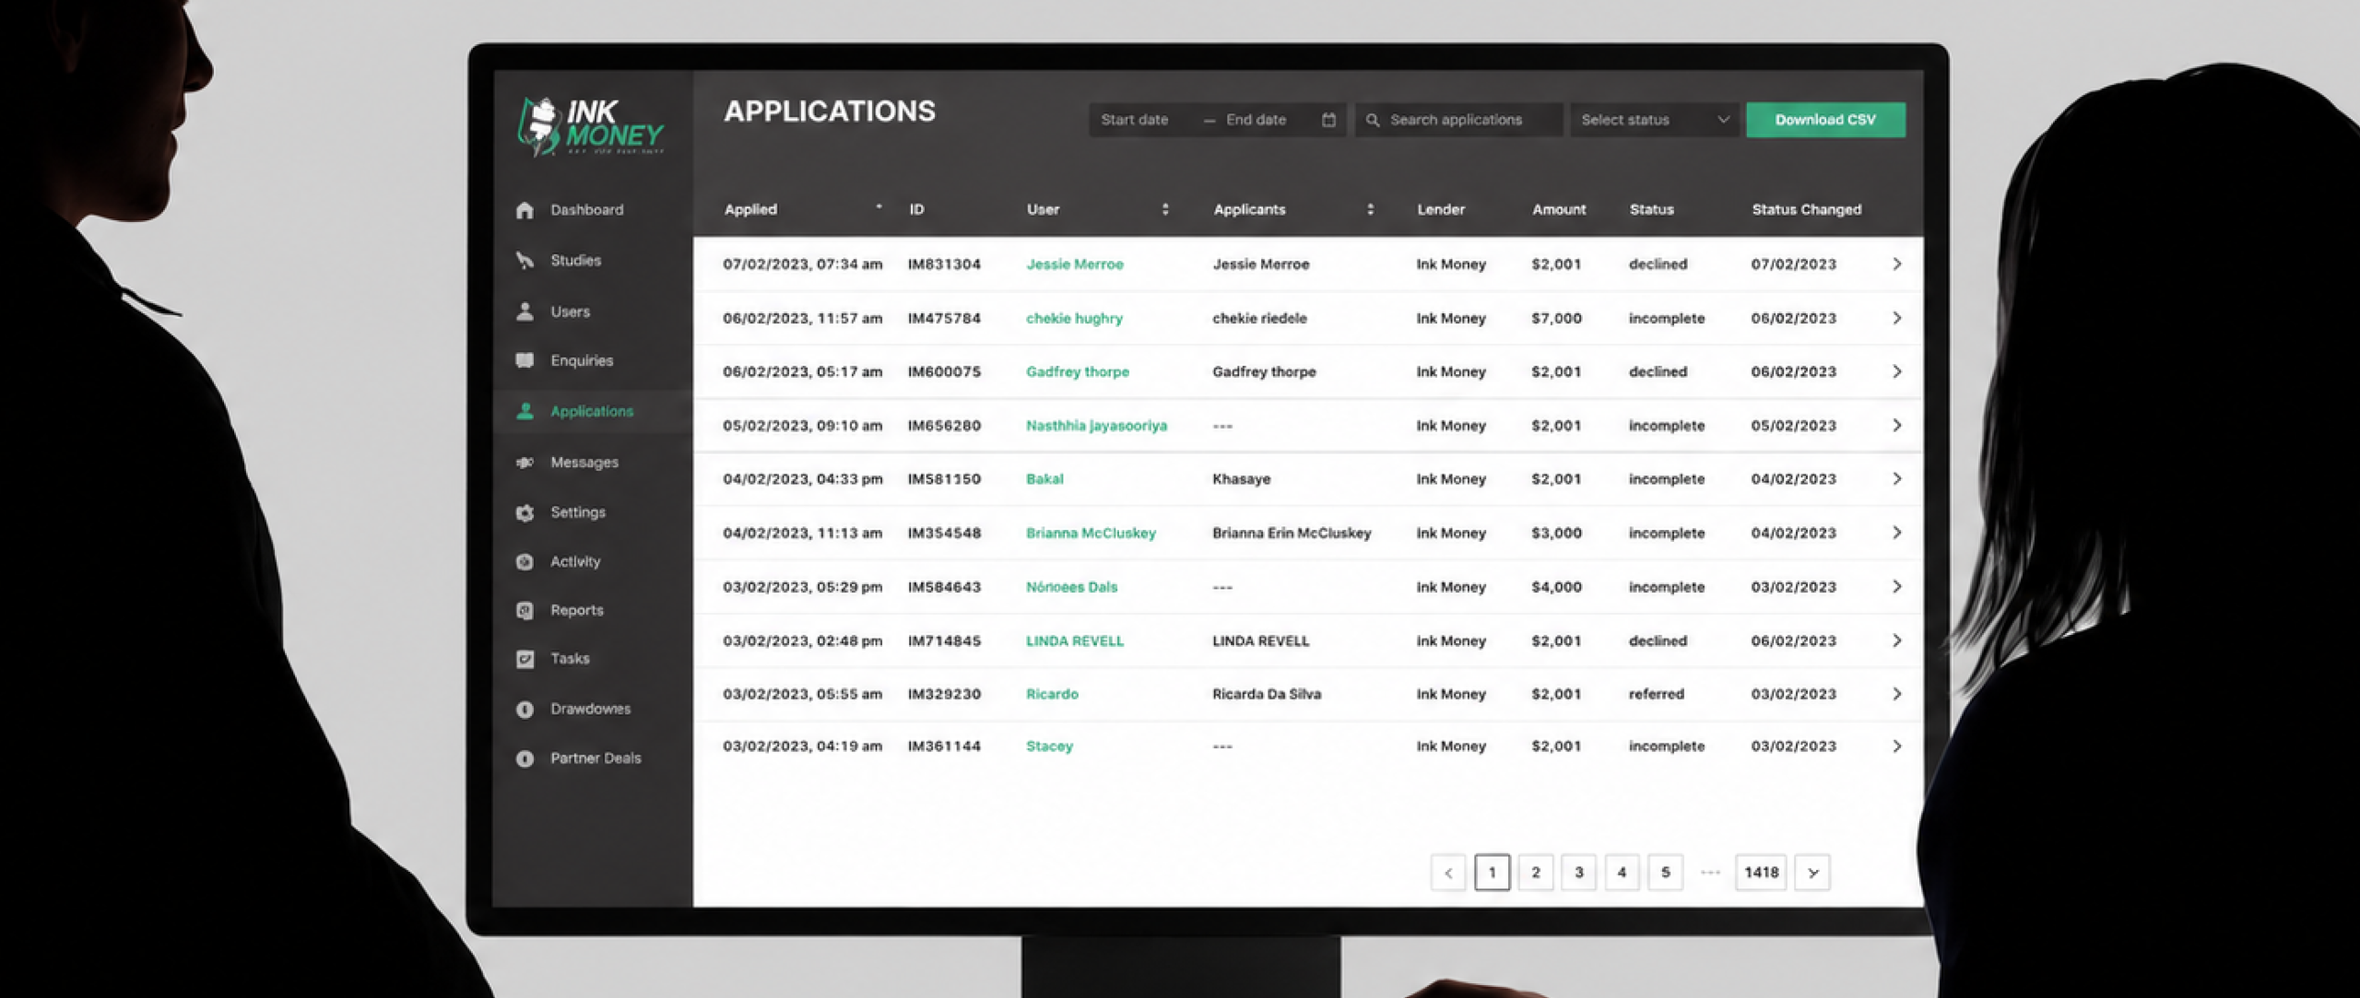Expand row IM831304 with its chevron
Image resolution: width=2360 pixels, height=998 pixels.
1896,264
